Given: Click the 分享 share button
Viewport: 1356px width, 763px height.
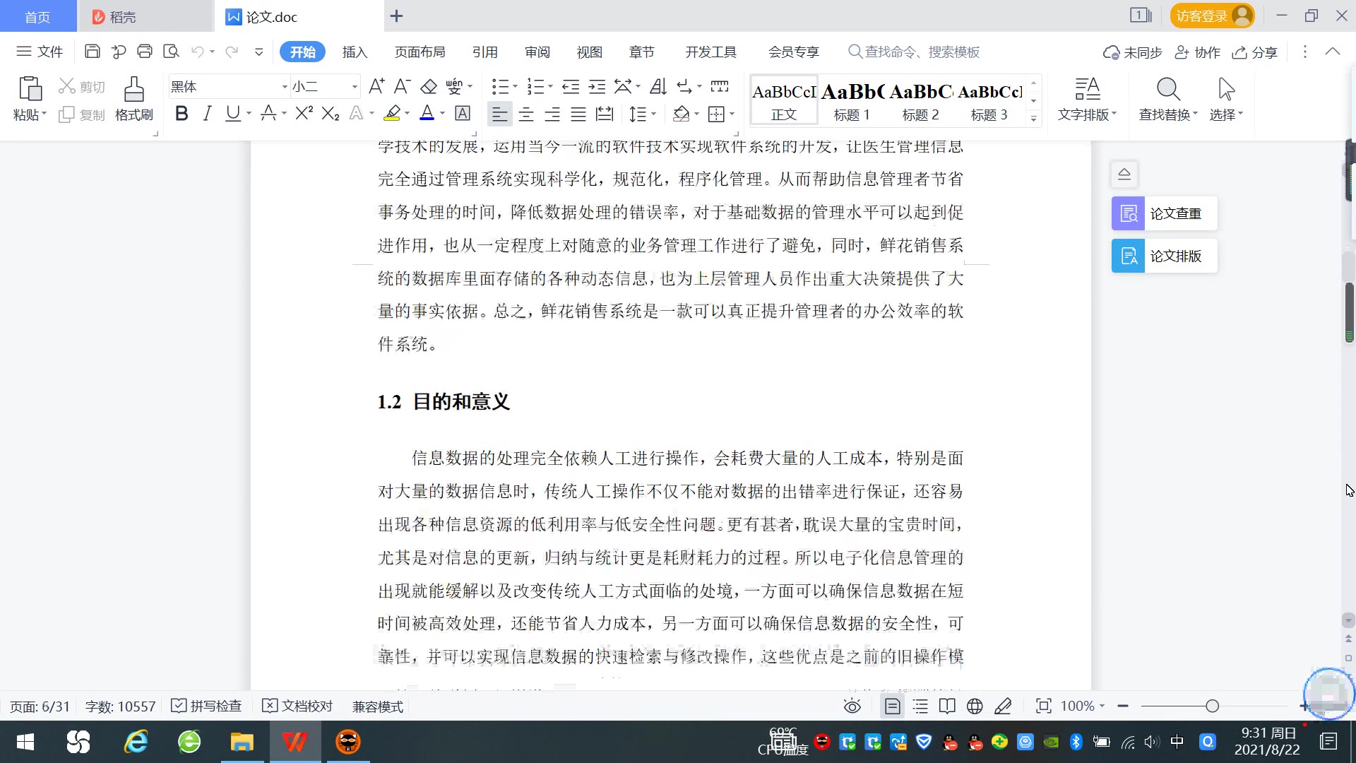Looking at the screenshot, I should [1255, 52].
